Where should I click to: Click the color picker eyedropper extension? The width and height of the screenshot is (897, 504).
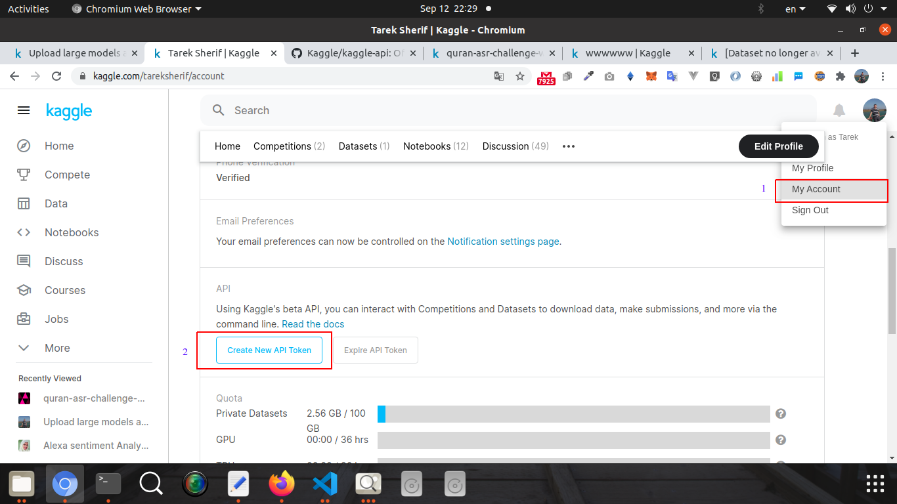coord(588,76)
